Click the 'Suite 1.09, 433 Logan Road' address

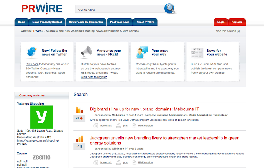tap(40, 132)
